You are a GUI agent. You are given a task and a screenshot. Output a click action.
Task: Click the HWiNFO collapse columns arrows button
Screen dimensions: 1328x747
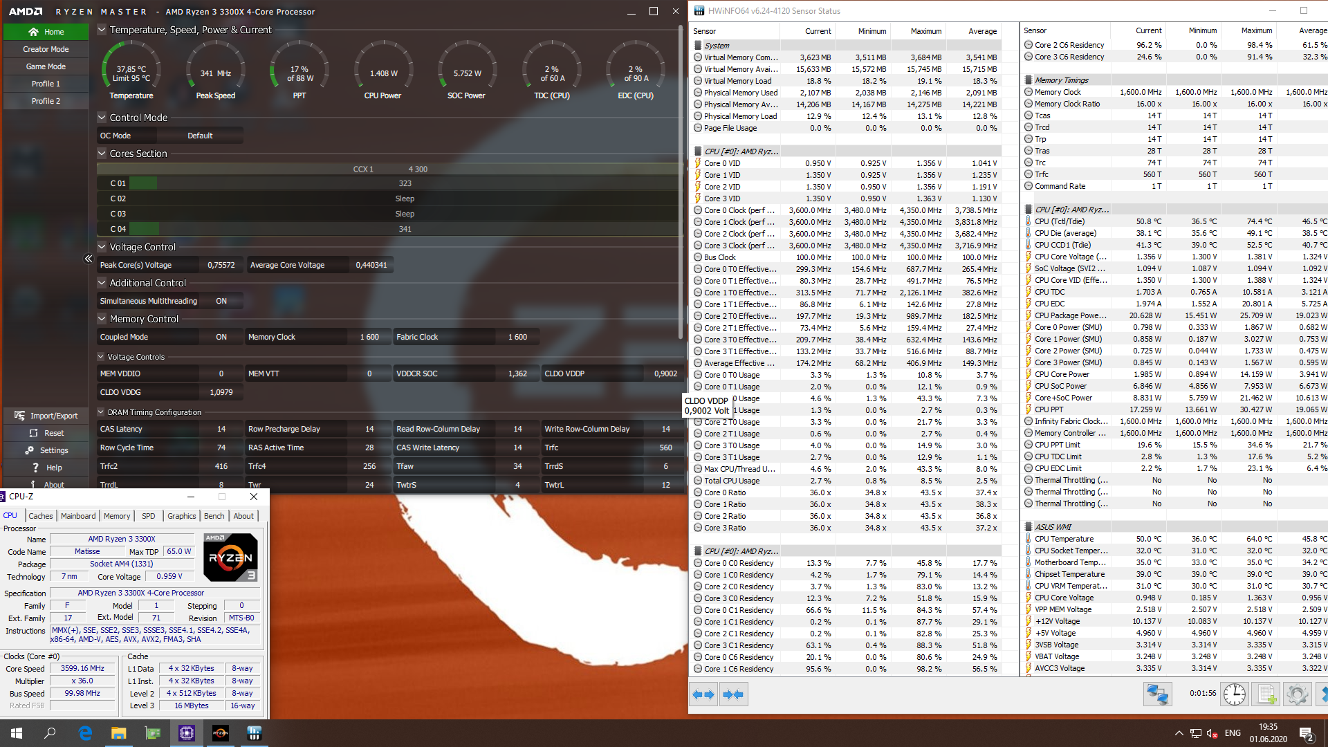coord(733,694)
